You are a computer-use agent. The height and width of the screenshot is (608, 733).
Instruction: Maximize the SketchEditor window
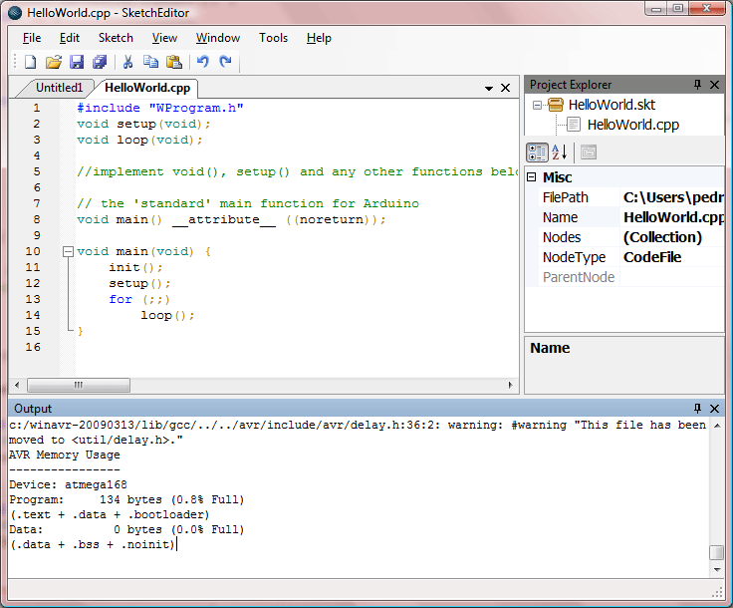point(678,9)
